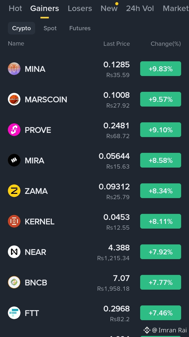
Task: Open the Hot tab
Action: [x=15, y=8]
